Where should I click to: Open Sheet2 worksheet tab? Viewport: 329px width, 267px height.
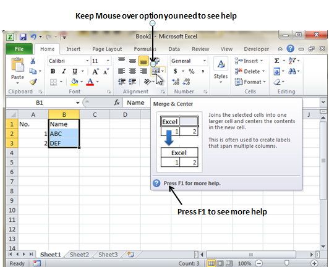click(x=79, y=255)
